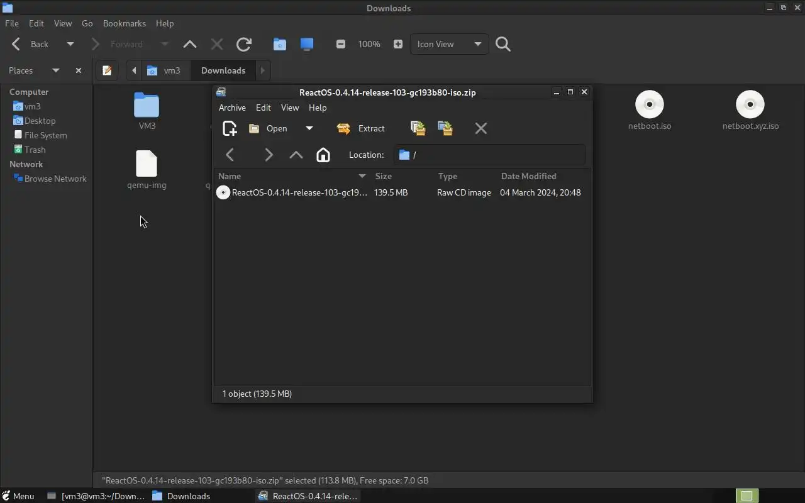Click the add files to archive icon
805x503 pixels.
tap(418, 128)
